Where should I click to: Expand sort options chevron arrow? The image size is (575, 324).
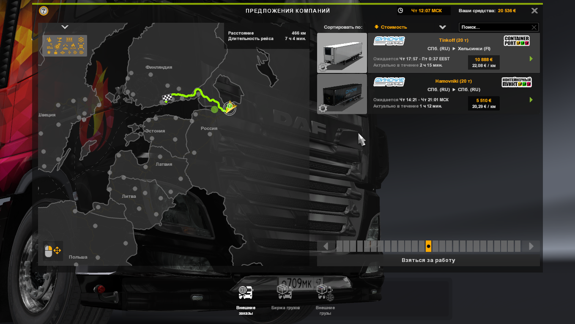(443, 27)
